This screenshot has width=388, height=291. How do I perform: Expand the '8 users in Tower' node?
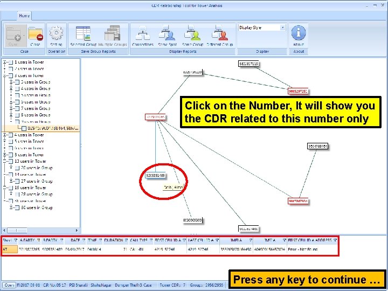pos(4,155)
